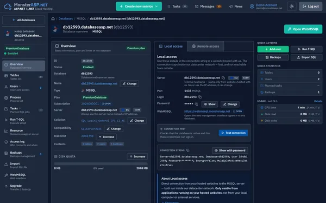Click the Tables sidebar icon
326x203 pixels.
[x=6, y=76]
